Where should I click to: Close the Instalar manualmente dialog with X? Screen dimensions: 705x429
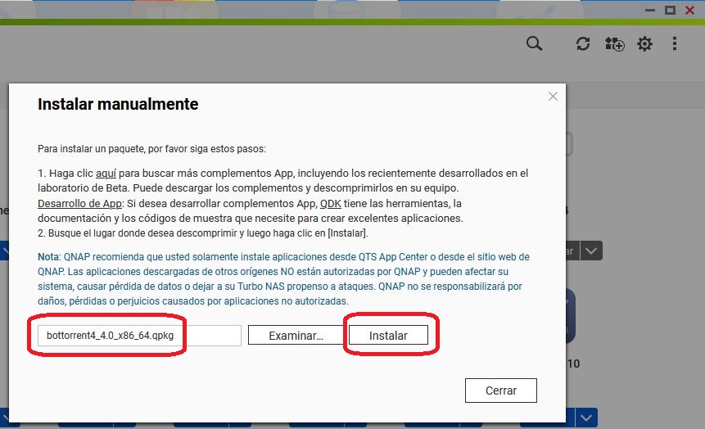point(553,97)
